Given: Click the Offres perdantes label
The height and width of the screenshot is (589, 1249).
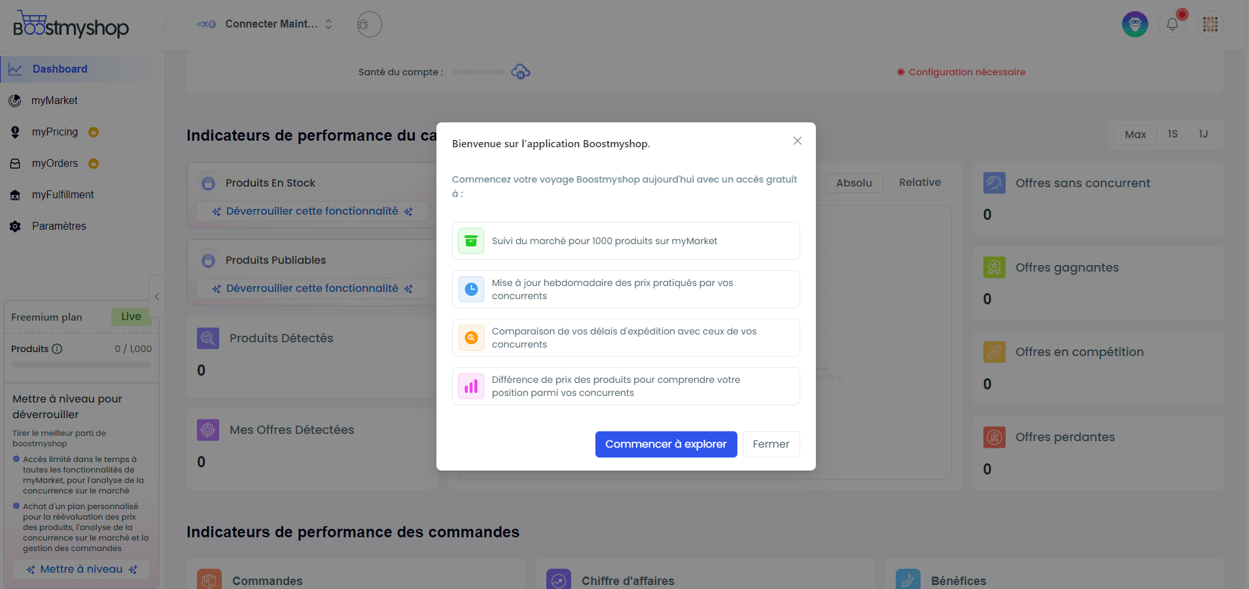Looking at the screenshot, I should 1065,437.
